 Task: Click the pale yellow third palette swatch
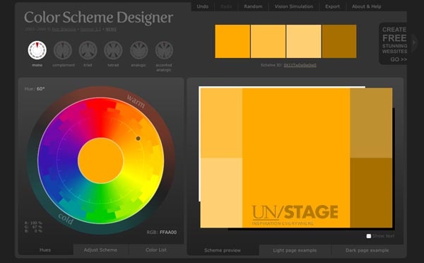(x=304, y=42)
